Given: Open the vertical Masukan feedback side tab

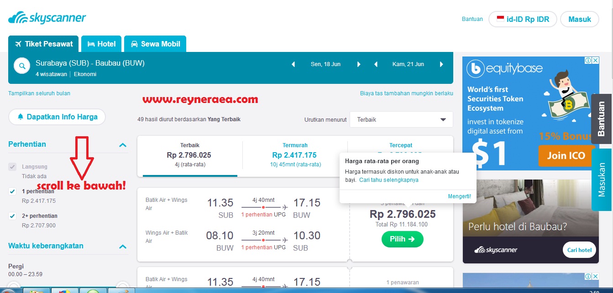Looking at the screenshot, I should pyautogui.click(x=602, y=180).
